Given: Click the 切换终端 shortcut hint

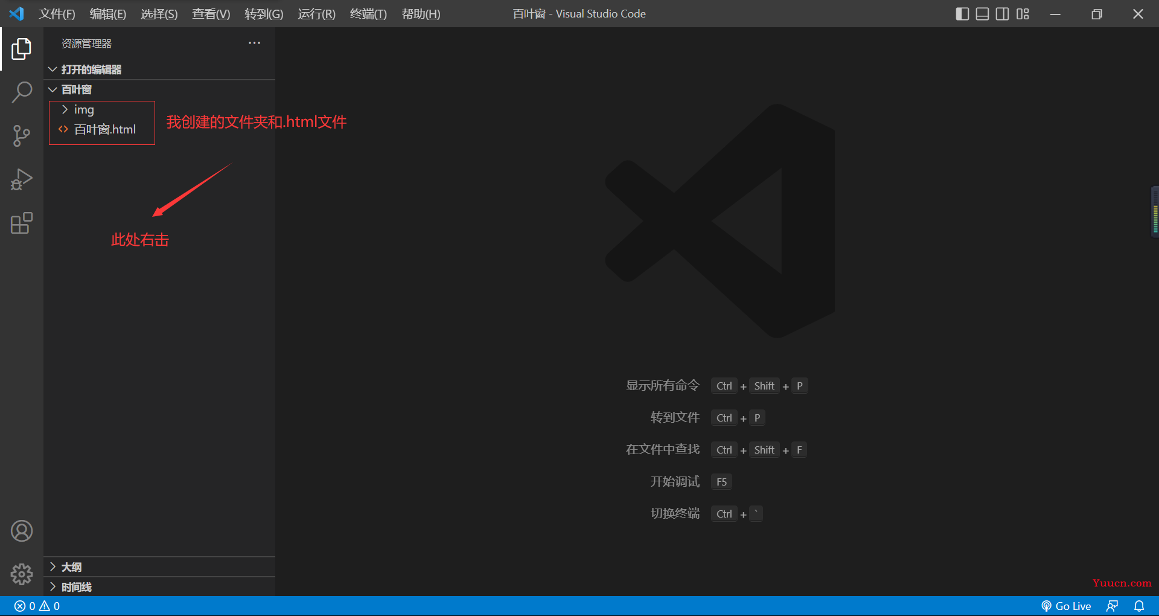Looking at the screenshot, I should tap(675, 513).
